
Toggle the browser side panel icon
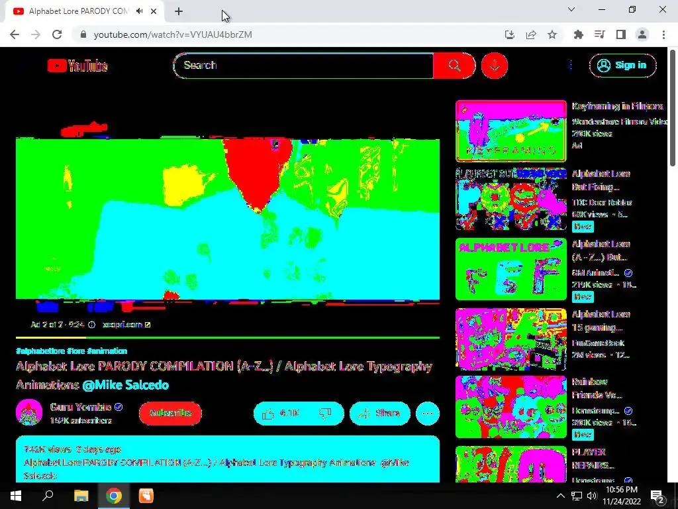click(x=621, y=34)
